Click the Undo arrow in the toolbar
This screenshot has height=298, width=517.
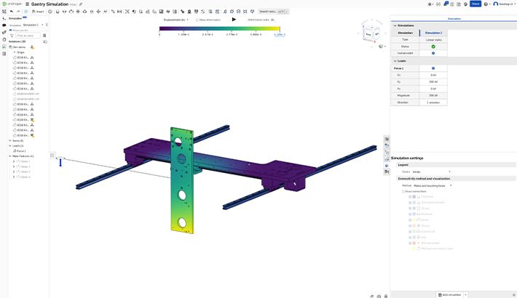point(12,12)
